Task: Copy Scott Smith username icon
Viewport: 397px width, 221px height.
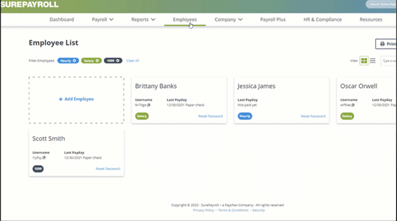Action: pos(44,158)
